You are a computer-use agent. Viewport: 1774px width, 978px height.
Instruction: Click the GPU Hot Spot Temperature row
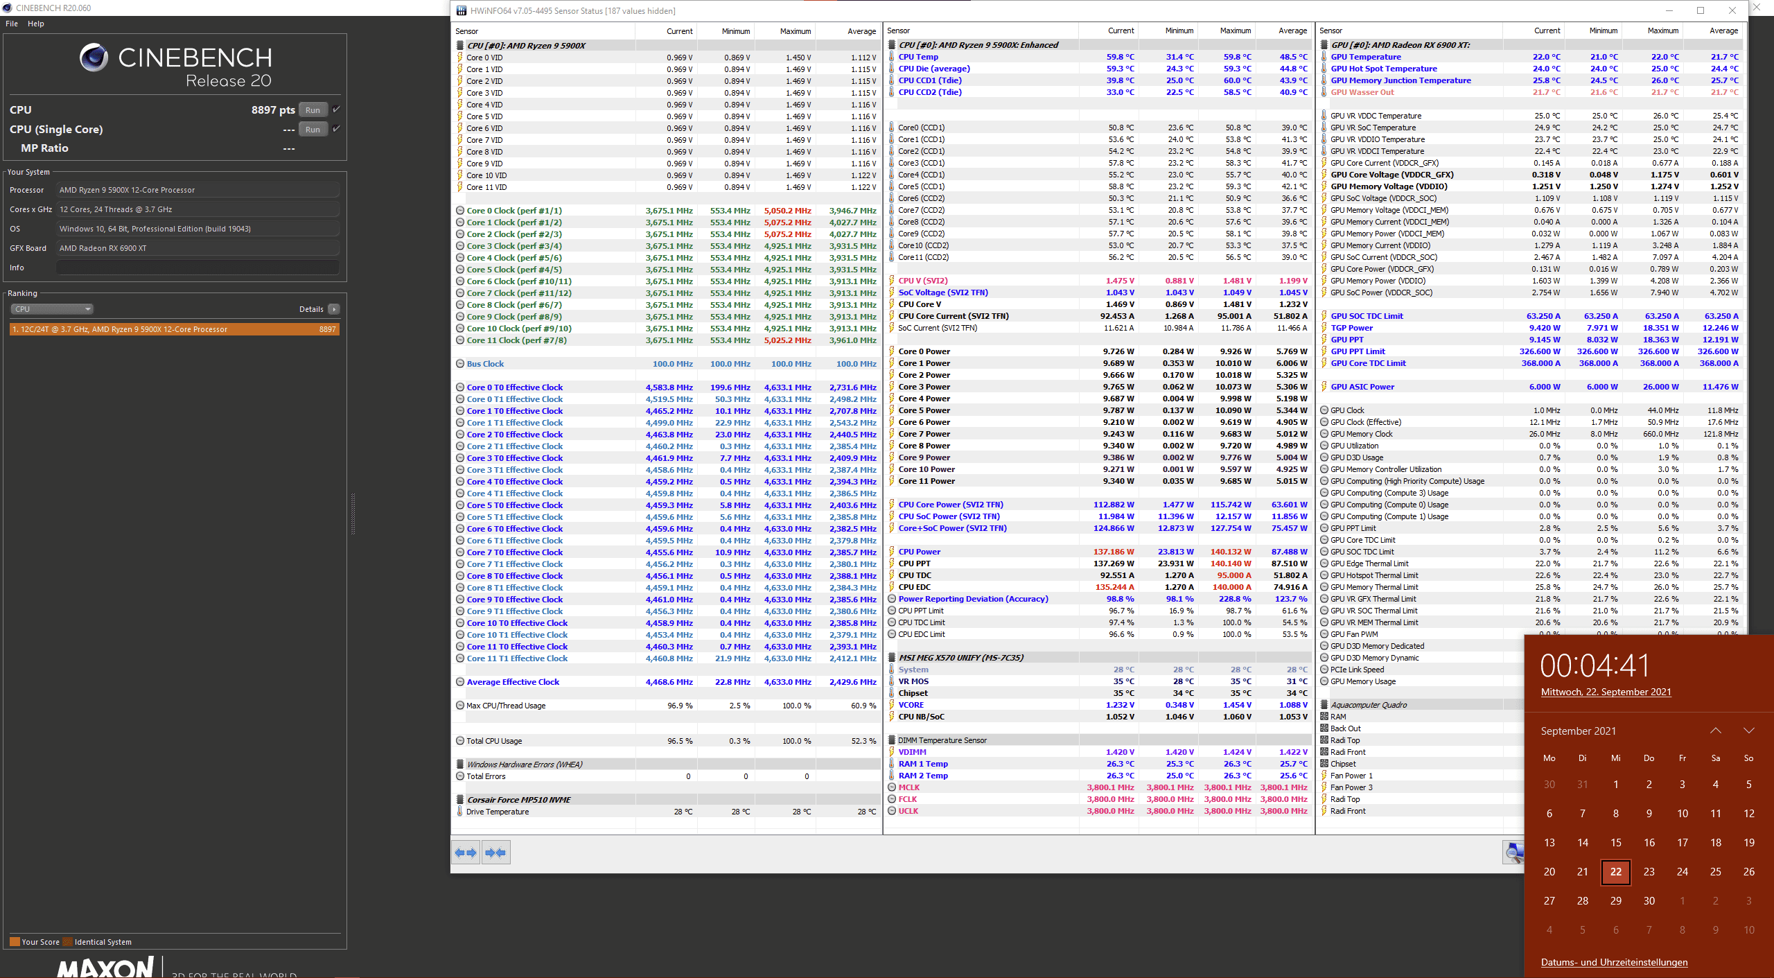[1531, 69]
